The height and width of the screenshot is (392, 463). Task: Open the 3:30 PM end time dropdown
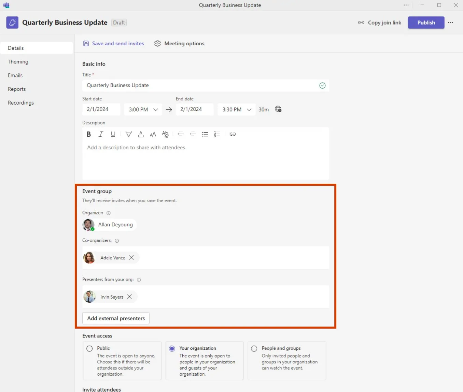(236, 109)
